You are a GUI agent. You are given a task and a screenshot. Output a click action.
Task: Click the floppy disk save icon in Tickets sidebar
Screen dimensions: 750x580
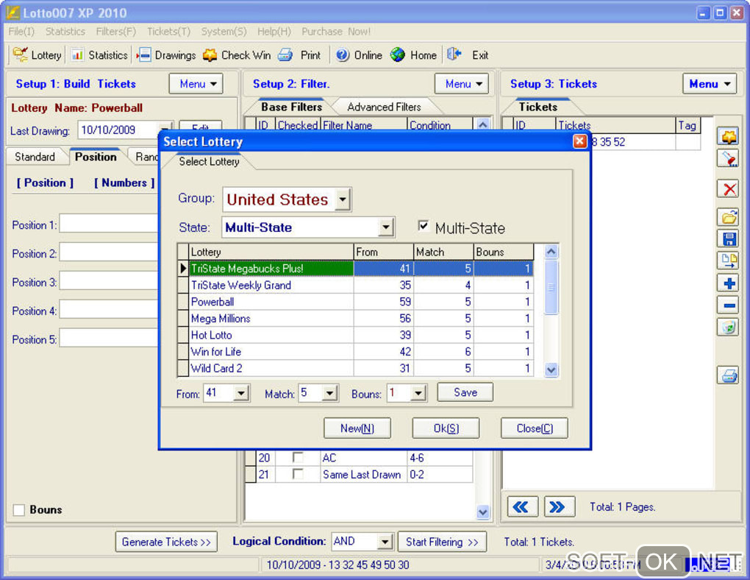[x=728, y=239]
